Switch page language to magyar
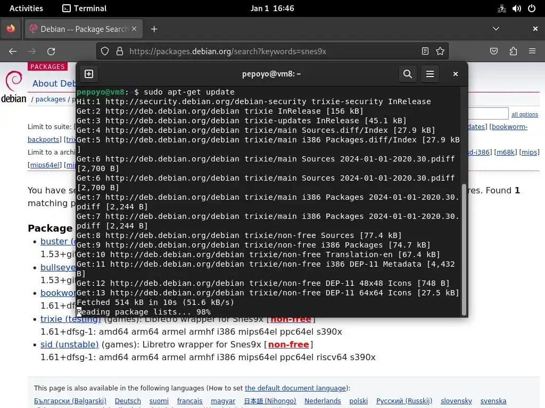Image resolution: width=545 pixels, height=408 pixels. (x=223, y=401)
